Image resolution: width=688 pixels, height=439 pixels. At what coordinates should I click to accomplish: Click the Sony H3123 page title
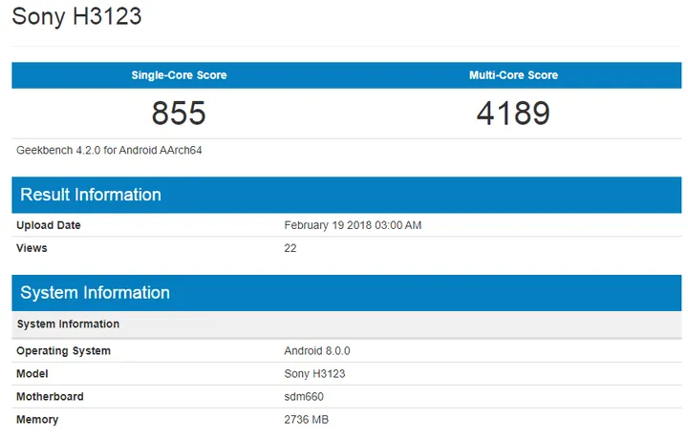coord(76,16)
